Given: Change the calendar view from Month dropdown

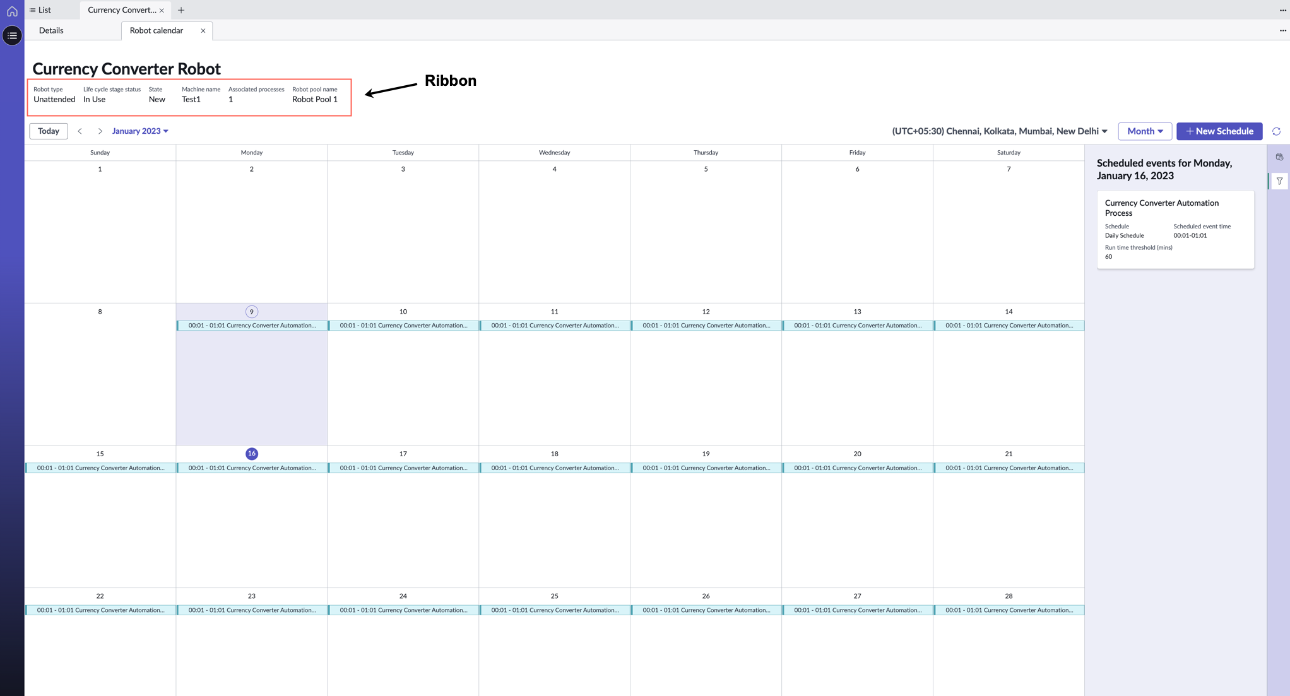Looking at the screenshot, I should coord(1145,131).
